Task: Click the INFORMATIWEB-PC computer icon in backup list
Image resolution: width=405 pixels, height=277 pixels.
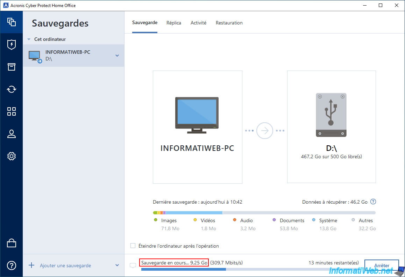Action: point(35,57)
